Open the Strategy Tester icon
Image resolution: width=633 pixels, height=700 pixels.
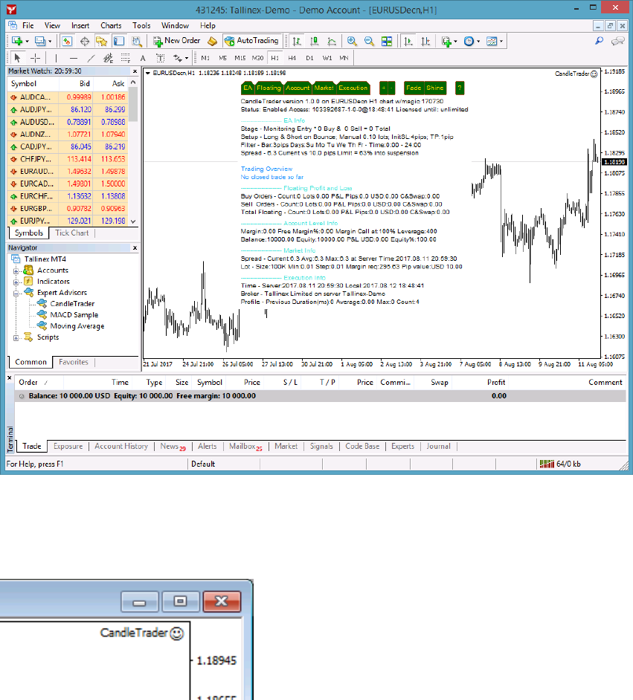click(137, 41)
